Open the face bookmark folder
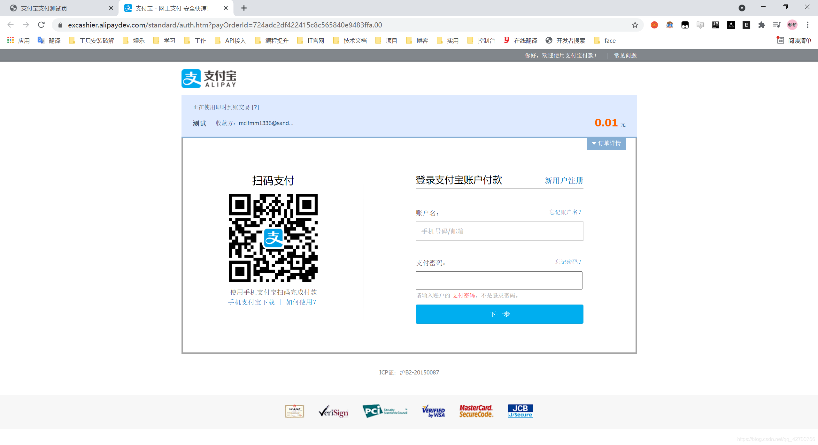 pos(605,41)
